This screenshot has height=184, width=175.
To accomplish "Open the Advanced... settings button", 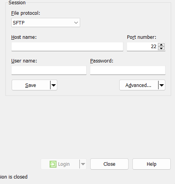I will point(139,85).
